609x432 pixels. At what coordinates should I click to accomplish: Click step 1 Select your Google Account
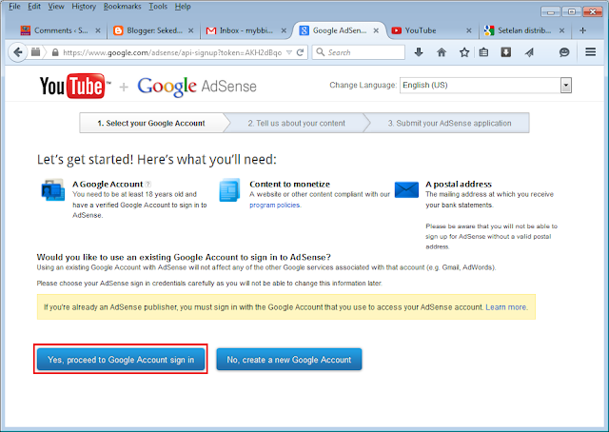coord(151,123)
